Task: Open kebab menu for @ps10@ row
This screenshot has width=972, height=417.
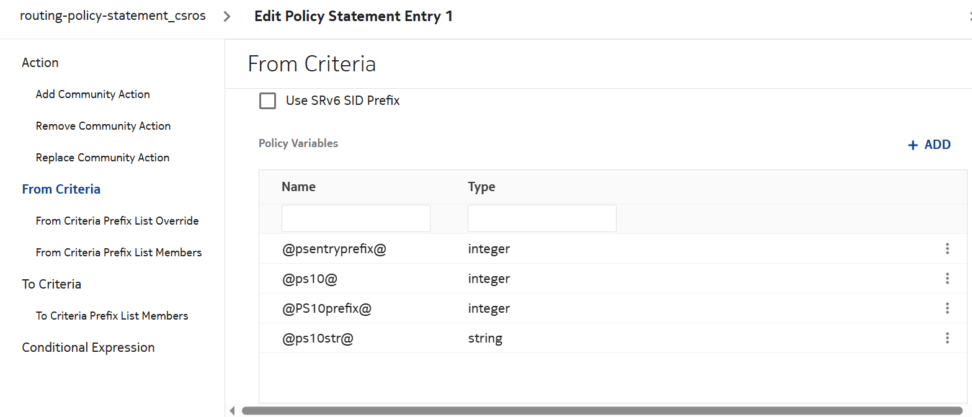Action: 947,279
